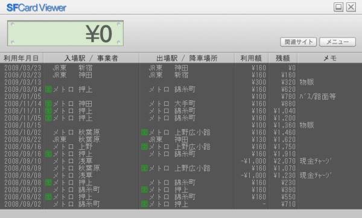Click the メモ column header
The width and height of the screenshot is (362, 218).
329,58
